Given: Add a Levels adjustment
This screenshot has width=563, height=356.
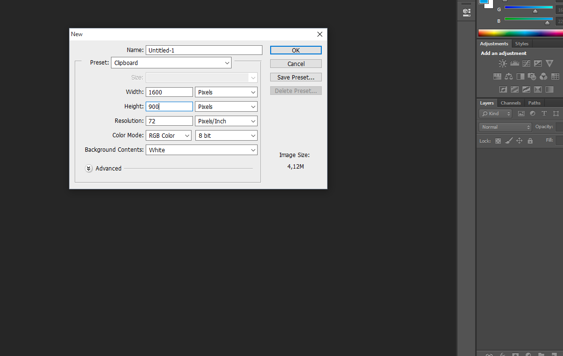Looking at the screenshot, I should (515, 64).
